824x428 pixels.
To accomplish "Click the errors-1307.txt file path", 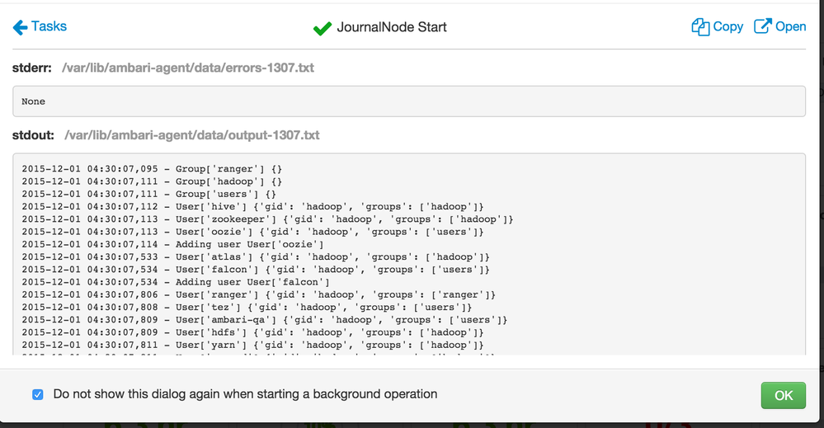I will (x=187, y=67).
